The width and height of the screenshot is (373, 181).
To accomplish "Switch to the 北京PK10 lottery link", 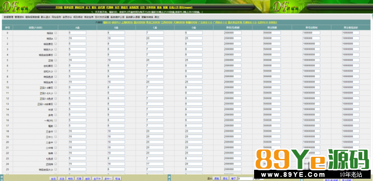I will click(262, 22).
